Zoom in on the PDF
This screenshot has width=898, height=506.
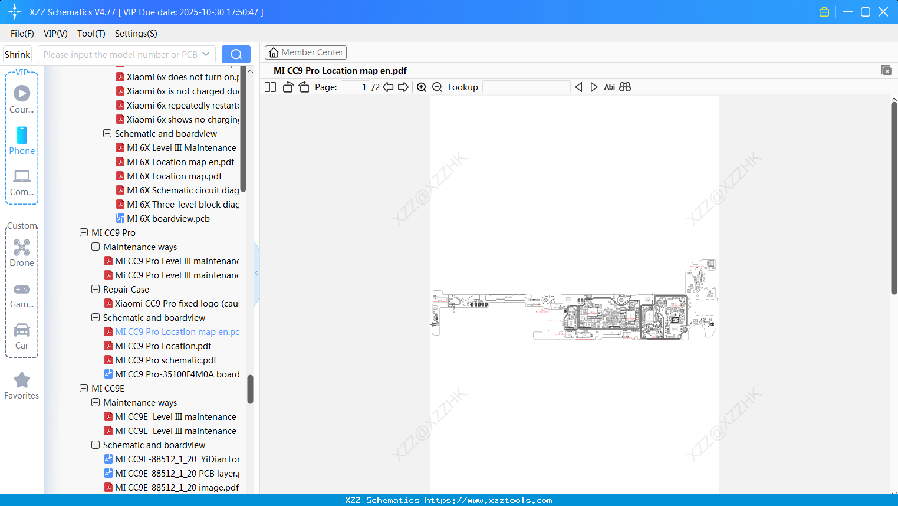tap(422, 87)
